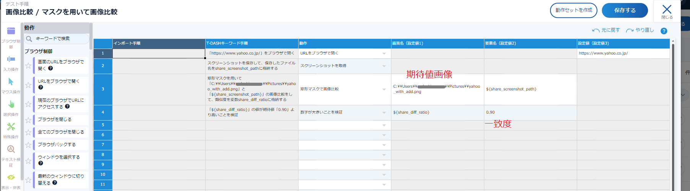Viewport: 690px width, 191px height.
Task: Select the 設定値（設定値3） column header
Action: coord(623,43)
